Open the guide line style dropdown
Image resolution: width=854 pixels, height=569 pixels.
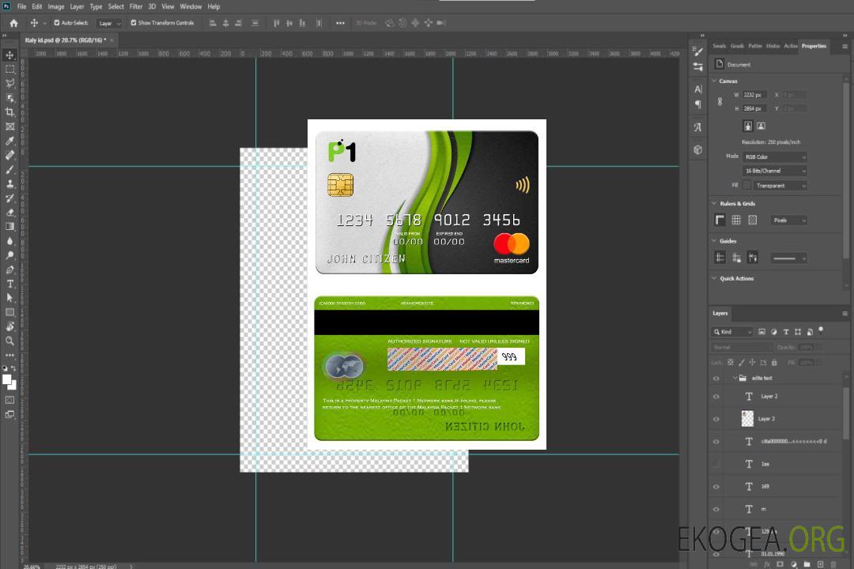coord(789,258)
